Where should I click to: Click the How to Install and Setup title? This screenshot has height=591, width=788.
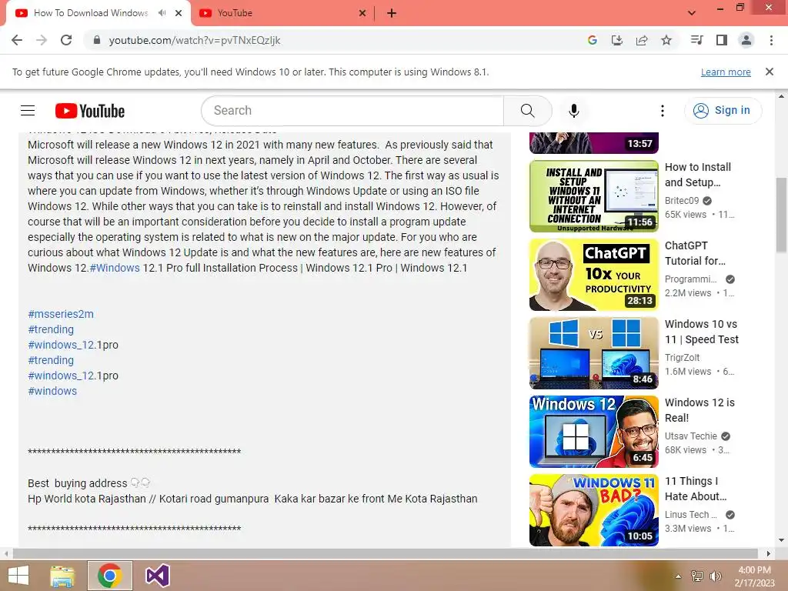tap(697, 175)
